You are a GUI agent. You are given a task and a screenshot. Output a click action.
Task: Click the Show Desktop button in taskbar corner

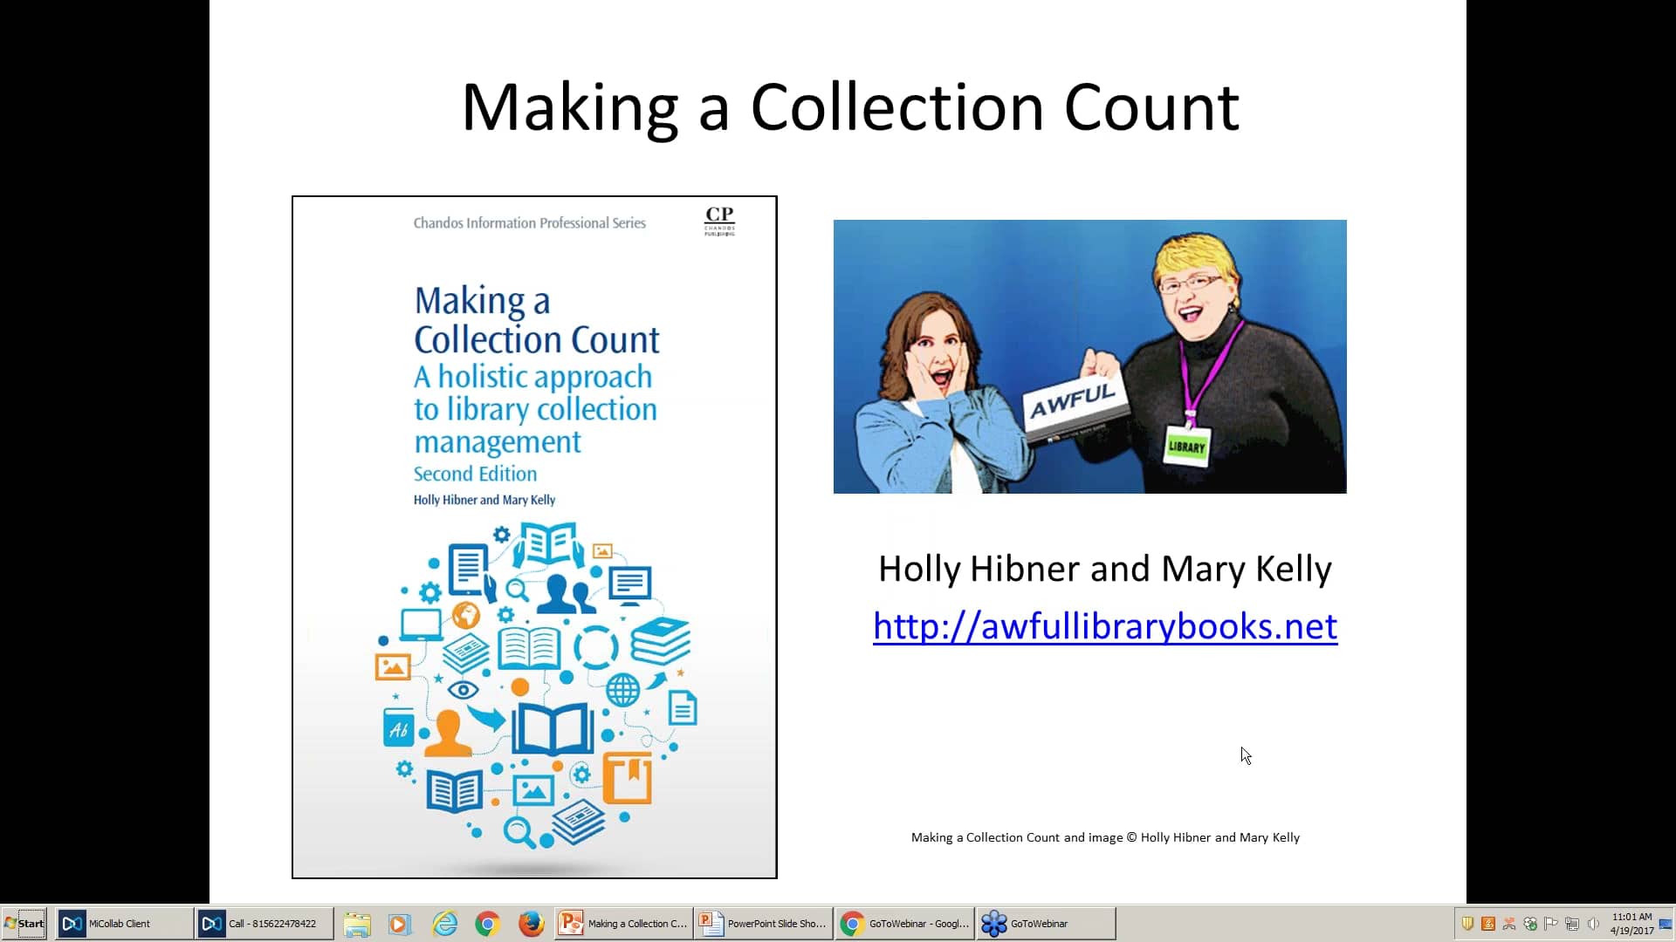pos(1667,924)
